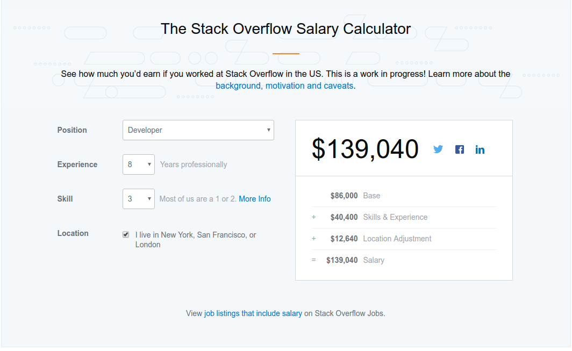Open the Skill level dropdown
The image size is (572, 351).
139,199
